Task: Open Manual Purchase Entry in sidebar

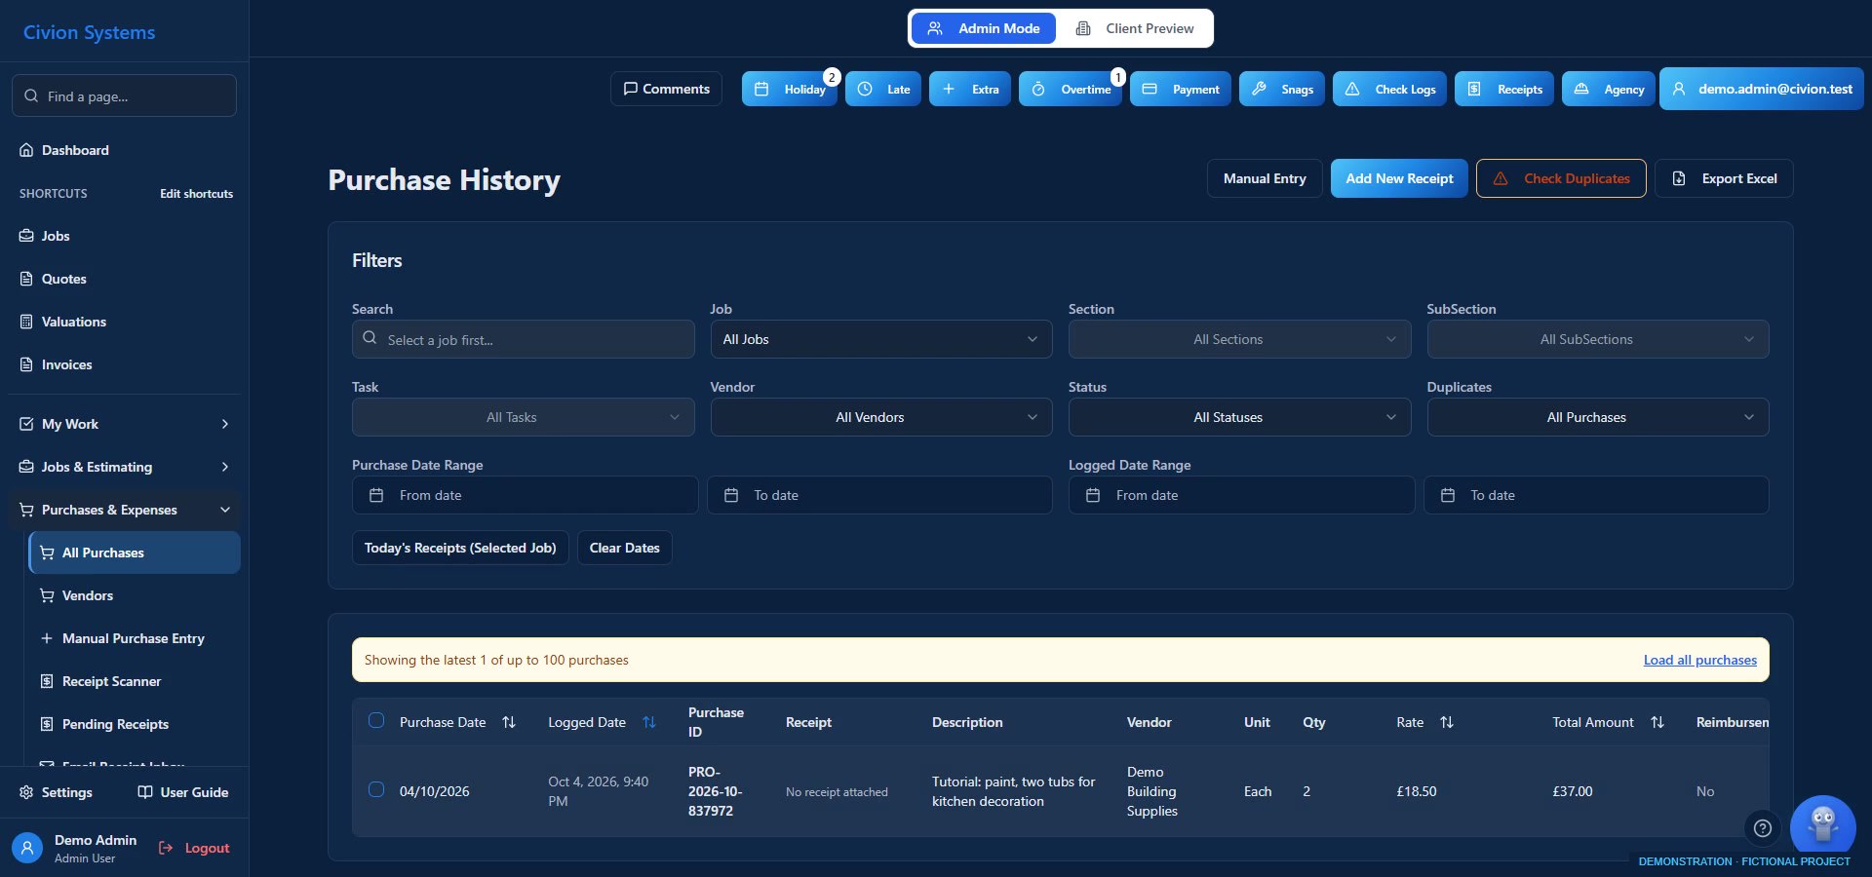Action: [x=135, y=638]
